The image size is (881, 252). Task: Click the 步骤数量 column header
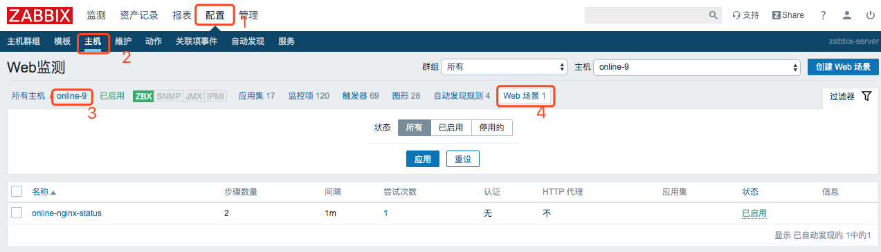241,191
